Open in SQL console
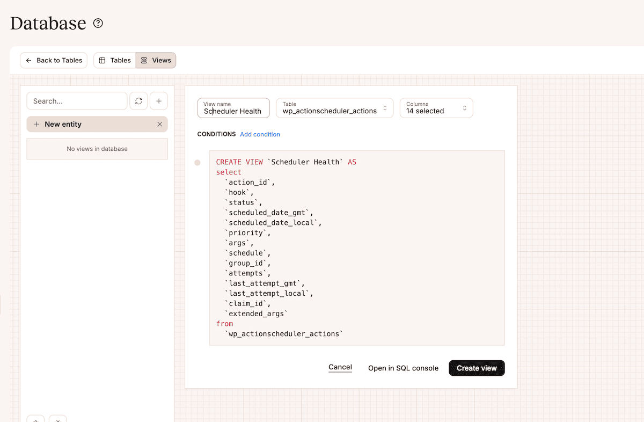This screenshot has width=644, height=422. (x=402, y=368)
